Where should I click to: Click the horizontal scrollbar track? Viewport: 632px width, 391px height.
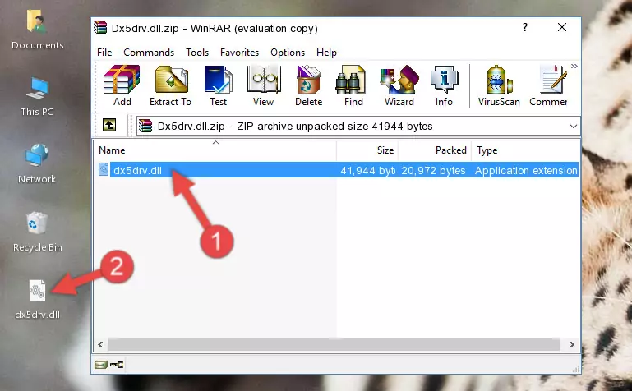pos(334,345)
